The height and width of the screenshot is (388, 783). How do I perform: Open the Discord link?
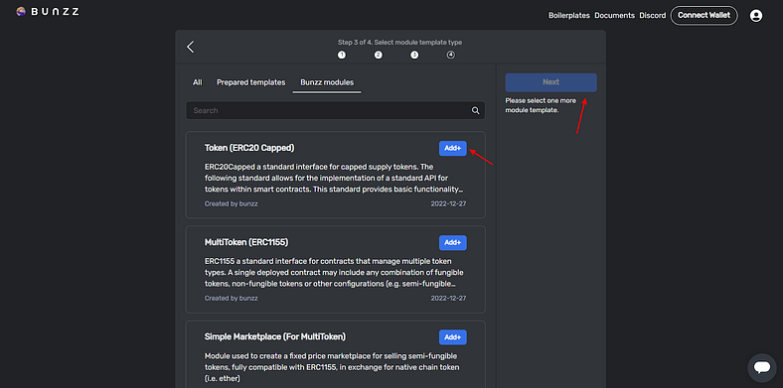[652, 16]
